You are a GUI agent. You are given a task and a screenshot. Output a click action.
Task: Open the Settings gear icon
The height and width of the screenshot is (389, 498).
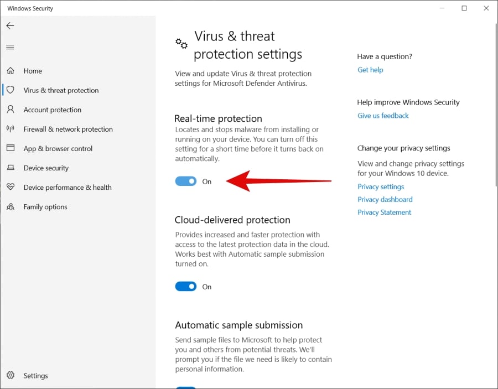[x=11, y=375]
